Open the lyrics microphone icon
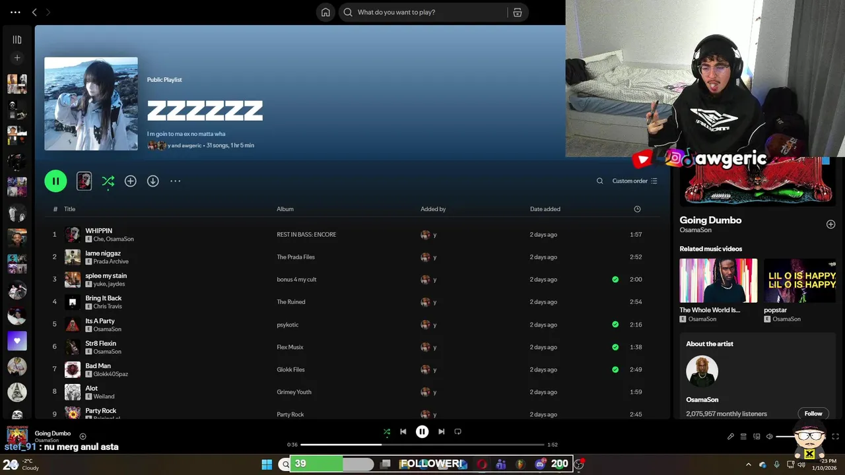Screen dimensions: 845x475 [x=731, y=436]
